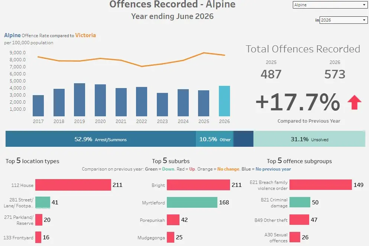This screenshot has width=369, height=246.
Task: Select the 2017 offence rate bar
Action: pos(38,106)
